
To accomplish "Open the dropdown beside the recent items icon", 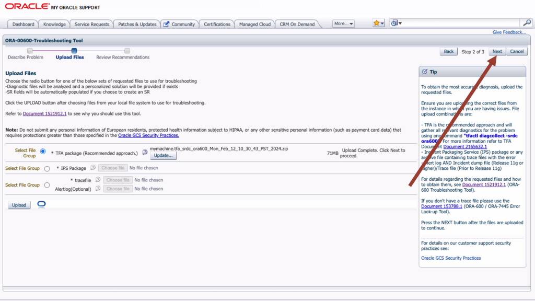I will click(401, 22).
